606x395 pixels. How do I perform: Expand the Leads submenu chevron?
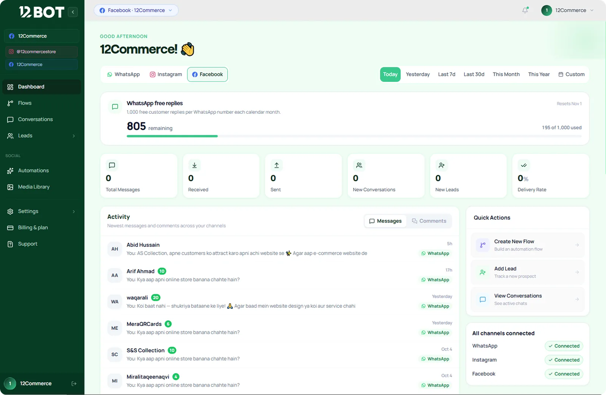point(74,136)
